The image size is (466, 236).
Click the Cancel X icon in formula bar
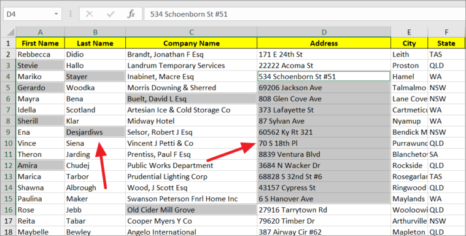coord(90,14)
